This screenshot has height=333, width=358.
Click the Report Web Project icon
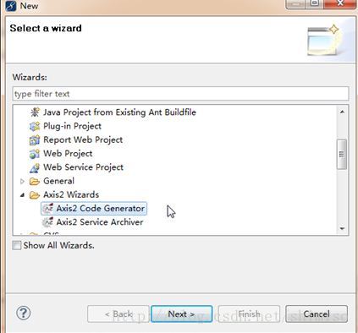point(35,140)
